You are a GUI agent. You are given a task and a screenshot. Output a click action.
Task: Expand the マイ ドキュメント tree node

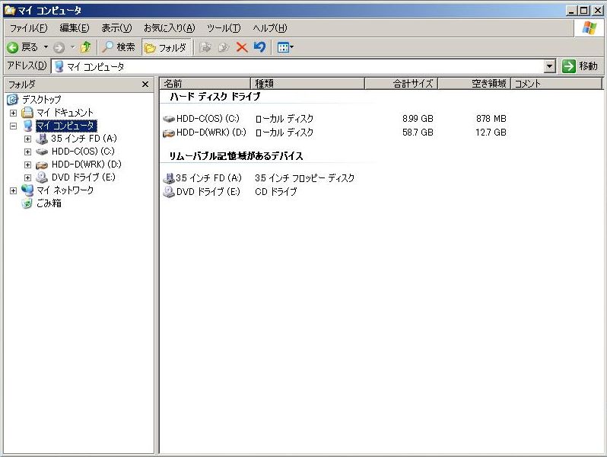pos(13,113)
